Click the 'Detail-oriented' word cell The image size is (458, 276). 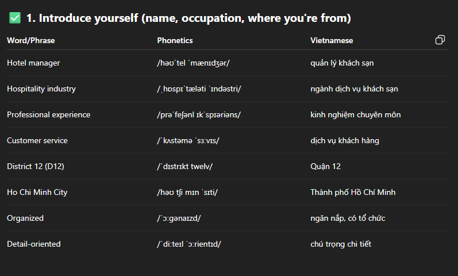tap(34, 244)
